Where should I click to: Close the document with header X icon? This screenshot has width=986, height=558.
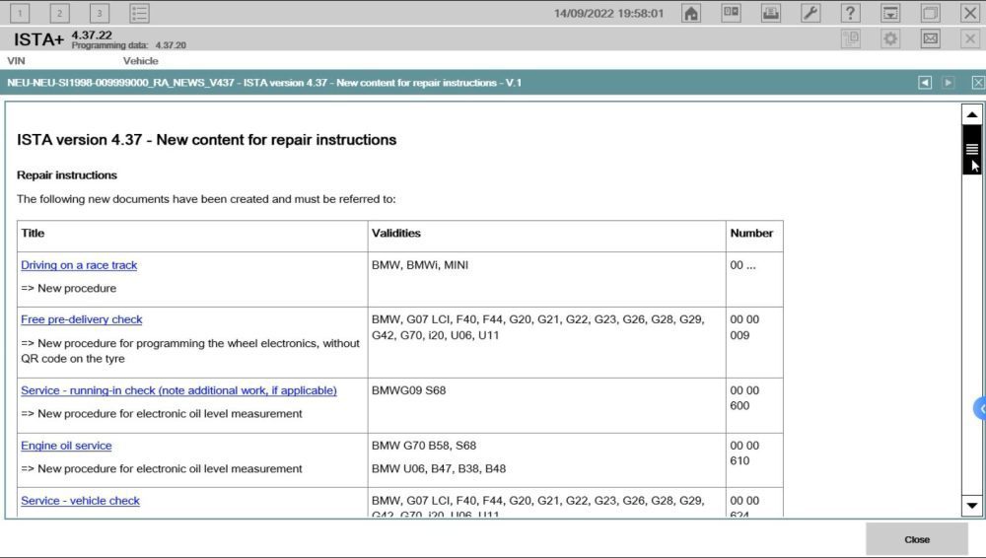click(x=978, y=83)
